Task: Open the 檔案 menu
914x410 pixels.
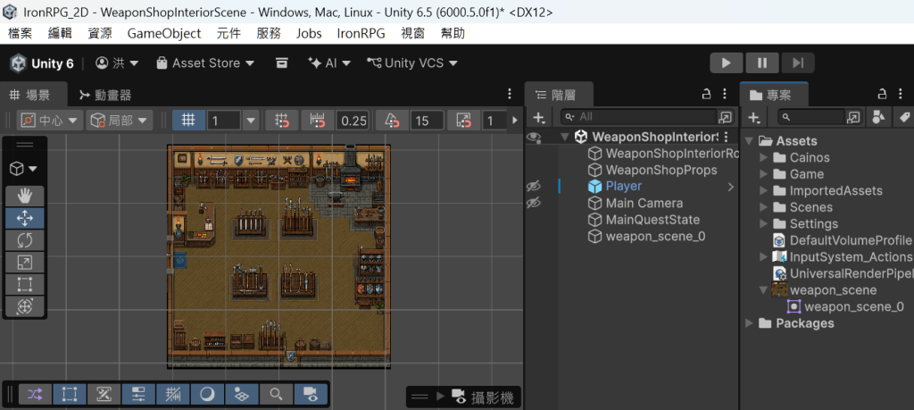Action: click(x=21, y=33)
